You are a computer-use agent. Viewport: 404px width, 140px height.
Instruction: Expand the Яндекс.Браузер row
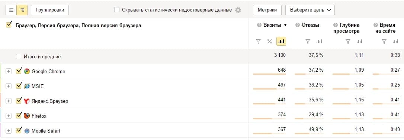click(9, 101)
